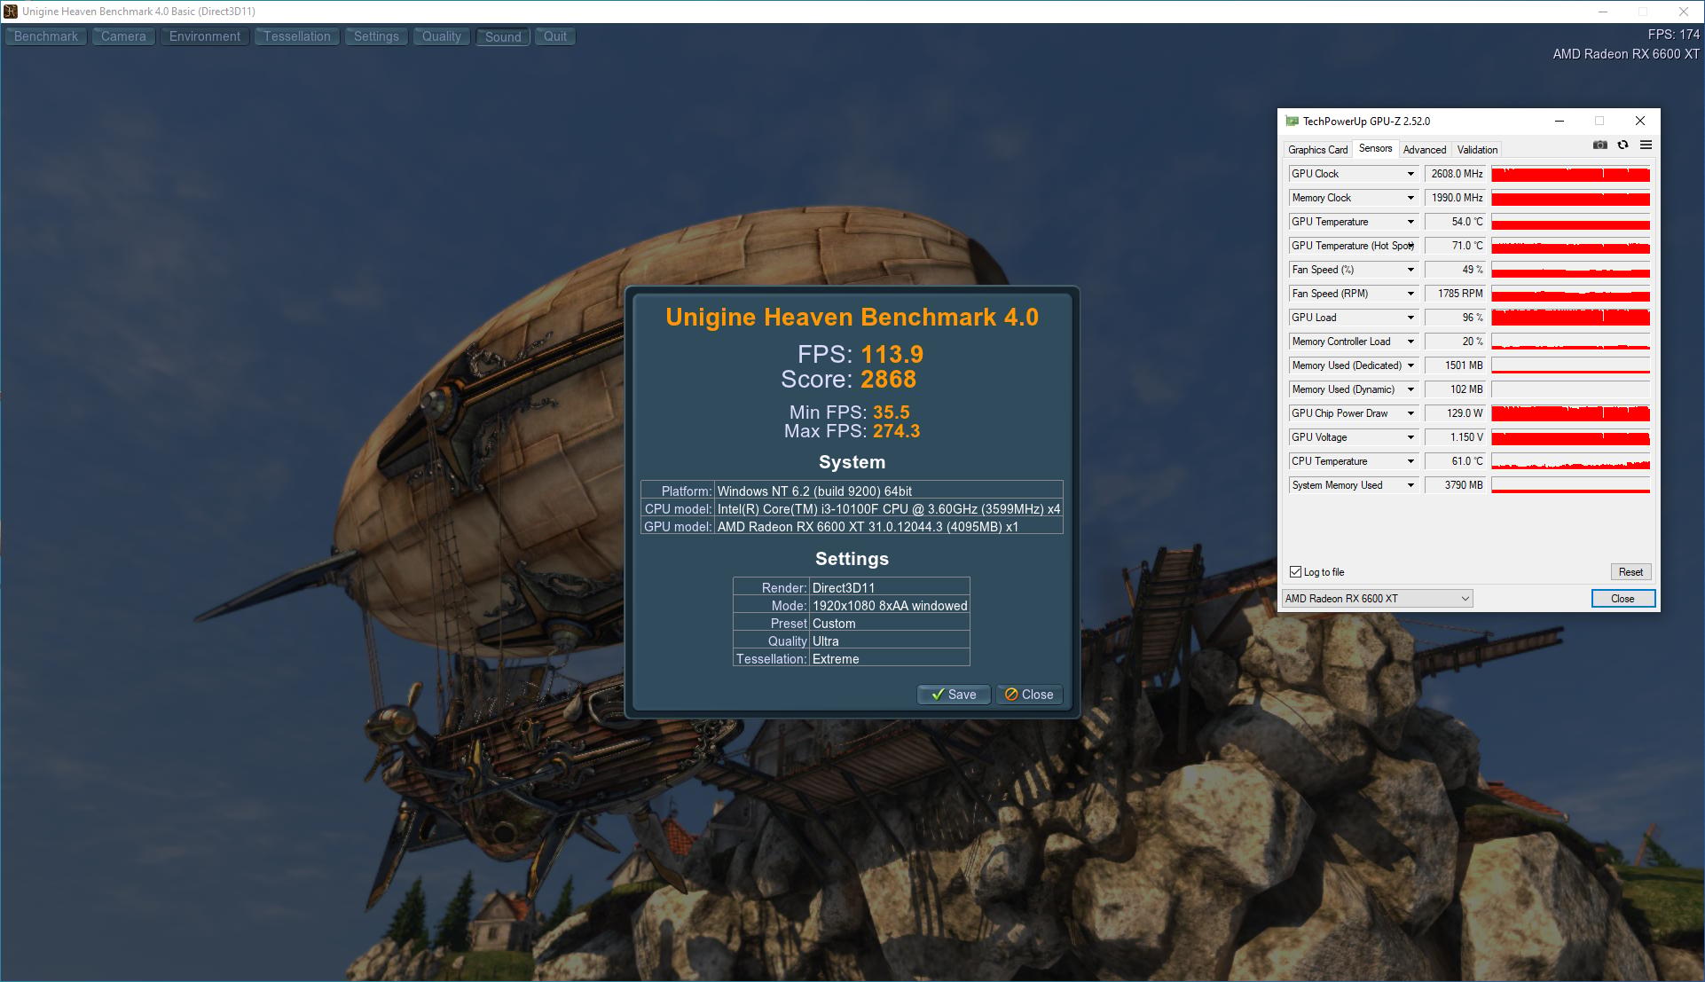Open the GPU Temperature (Hot Spot) dropdown
Viewport: 1705px width, 982px height.
1410,246
